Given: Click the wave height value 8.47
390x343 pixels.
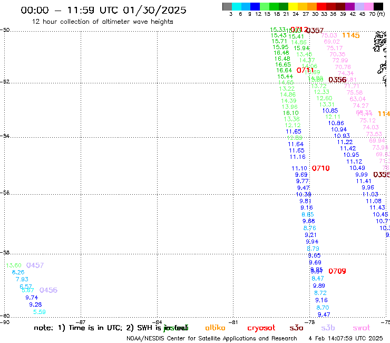Looking at the screenshot, I should click(318, 279).
